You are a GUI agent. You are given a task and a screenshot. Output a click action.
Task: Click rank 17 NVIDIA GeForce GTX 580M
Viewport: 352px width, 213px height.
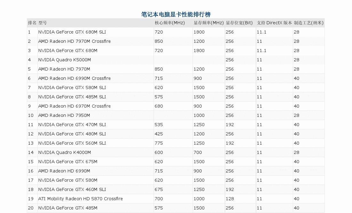(x=68, y=180)
